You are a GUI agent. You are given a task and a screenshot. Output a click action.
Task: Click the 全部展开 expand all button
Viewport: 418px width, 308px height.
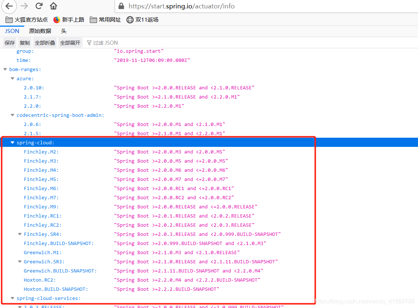coord(70,43)
